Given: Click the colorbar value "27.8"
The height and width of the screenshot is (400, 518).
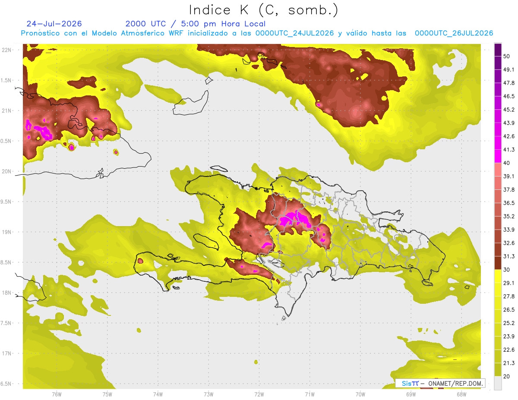Looking at the screenshot, I should coord(509,296).
